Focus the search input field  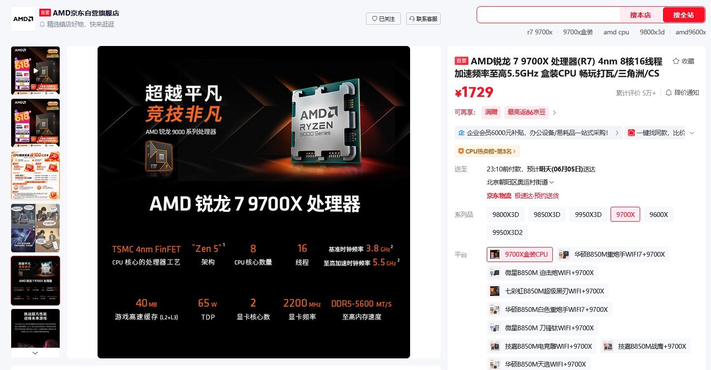pos(548,15)
